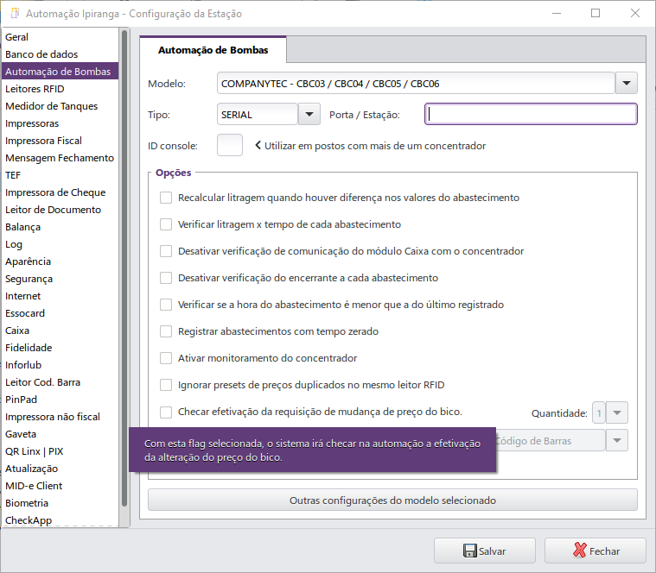This screenshot has width=656, height=573.
Task: Maximize the configuration window
Action: (x=595, y=13)
